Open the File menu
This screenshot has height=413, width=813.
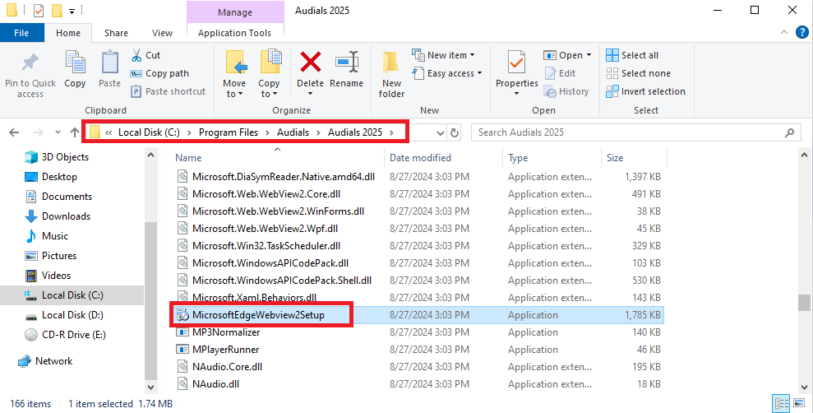tap(21, 33)
